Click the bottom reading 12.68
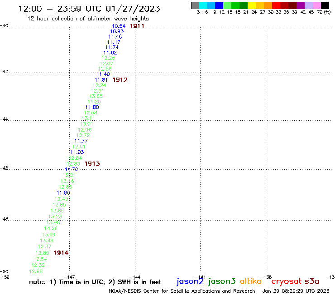Image resolution: width=335 pixels, height=295 pixels. click(36, 272)
